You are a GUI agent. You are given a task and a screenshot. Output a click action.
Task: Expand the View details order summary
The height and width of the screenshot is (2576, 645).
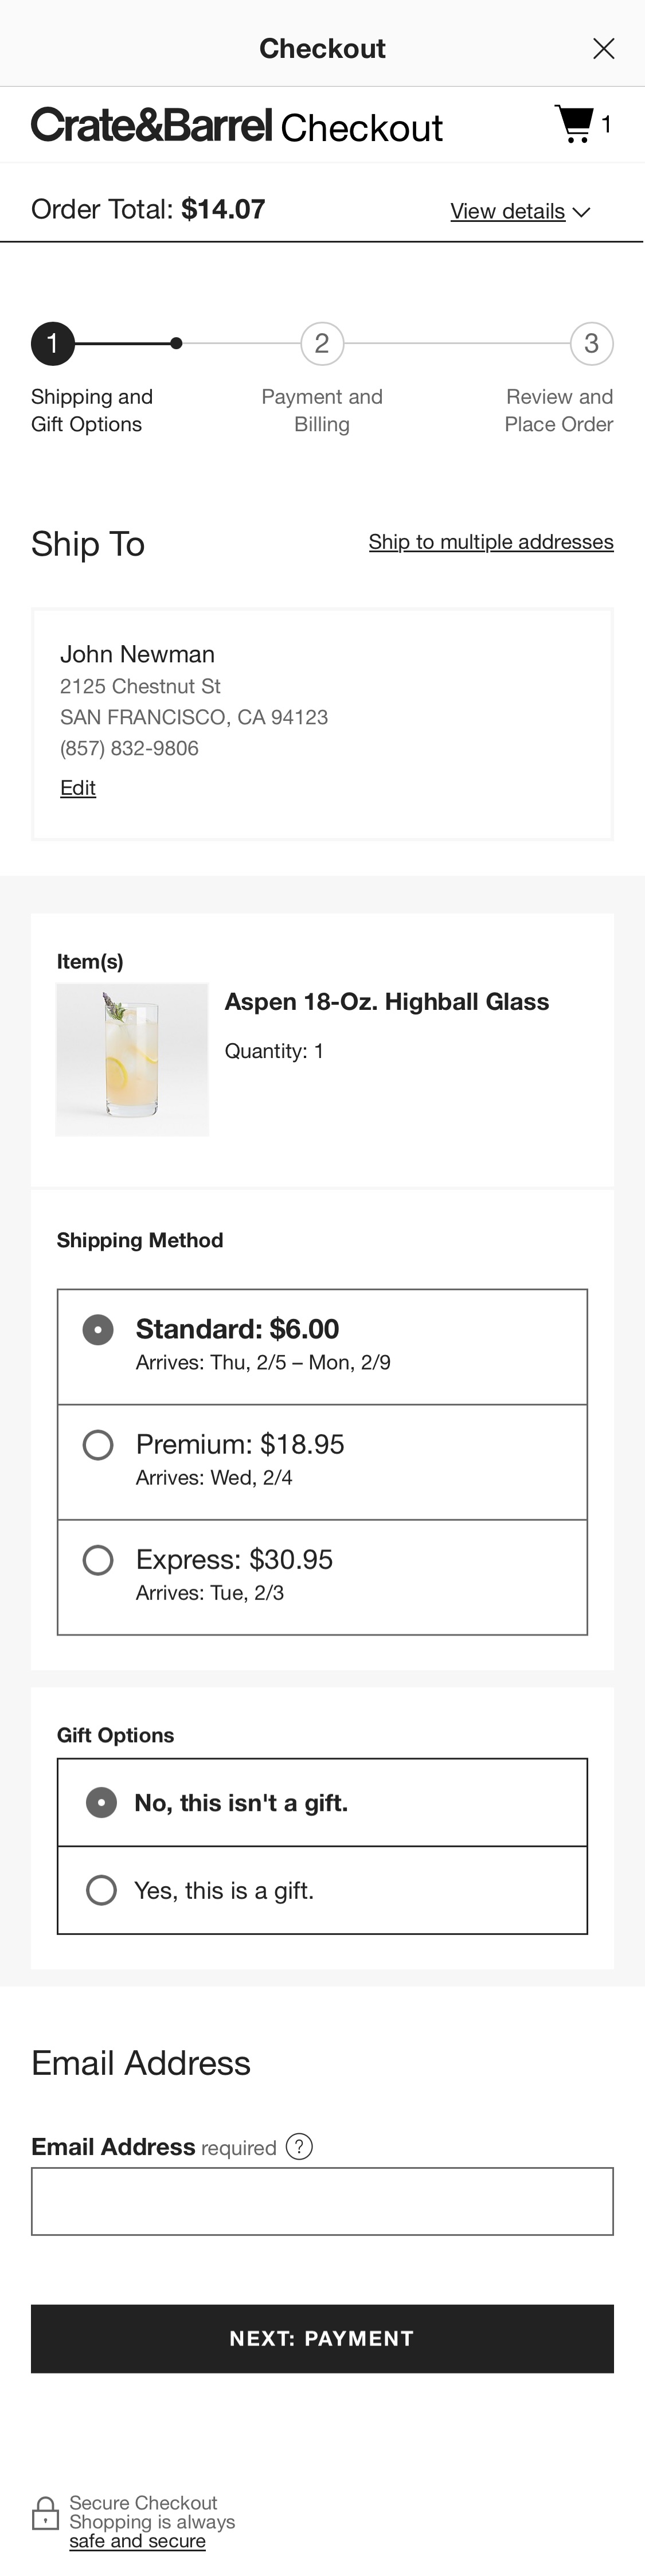click(x=520, y=211)
